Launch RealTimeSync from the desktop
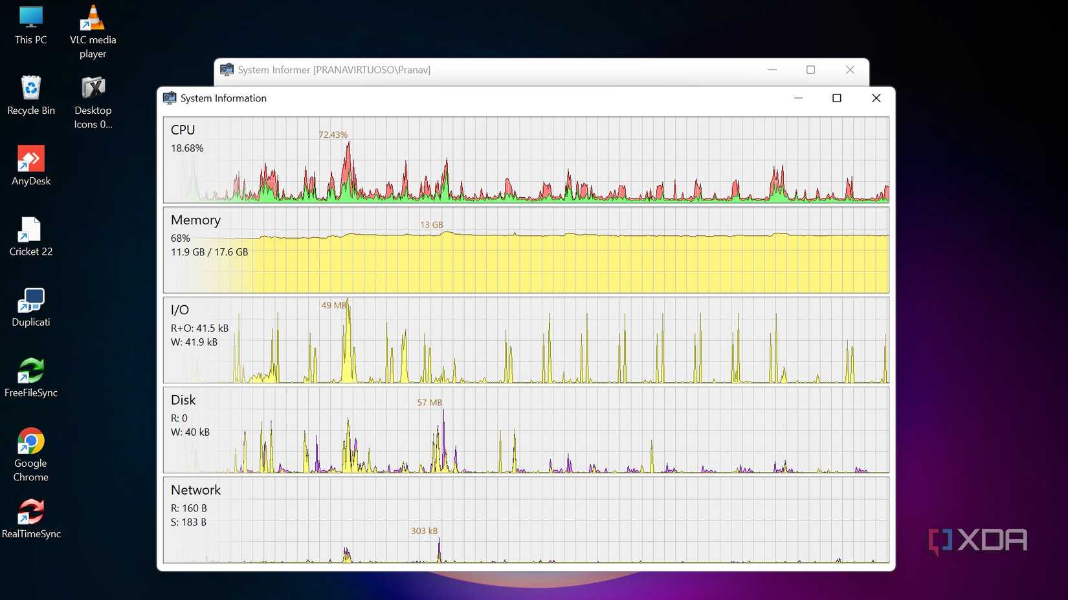The height and width of the screenshot is (600, 1068). pos(32,513)
